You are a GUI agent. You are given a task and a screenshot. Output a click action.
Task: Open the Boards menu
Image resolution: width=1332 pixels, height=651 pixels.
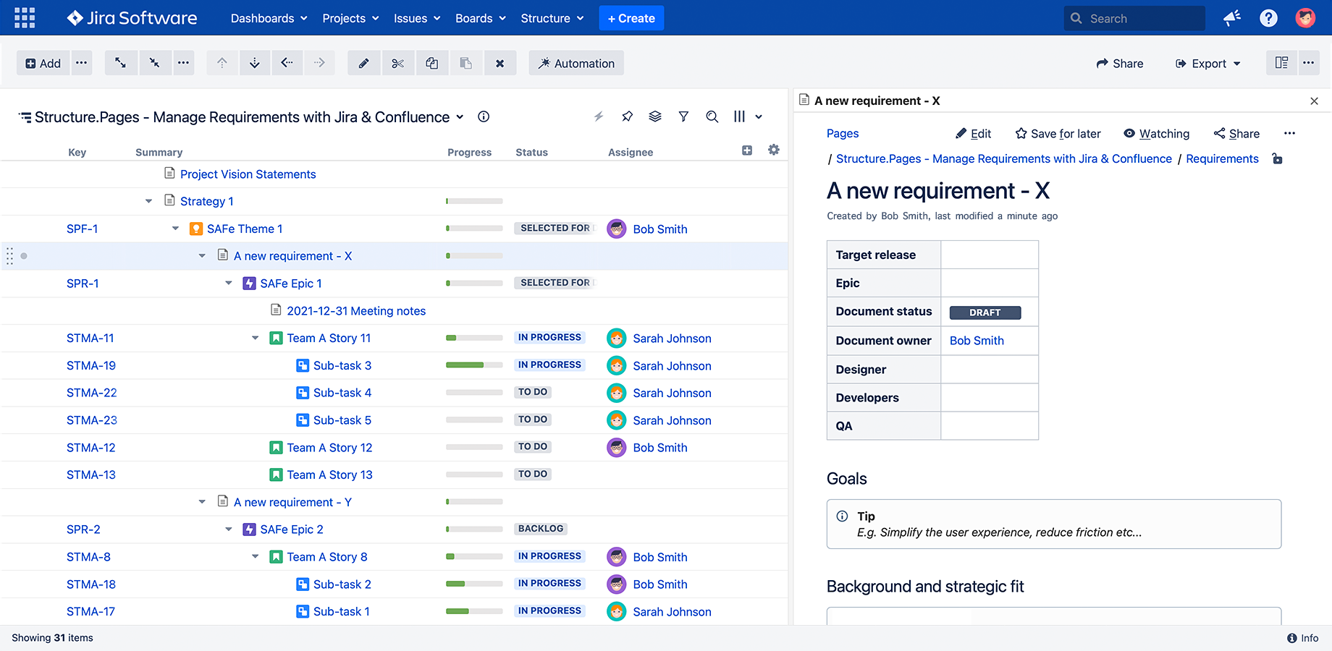click(x=481, y=18)
